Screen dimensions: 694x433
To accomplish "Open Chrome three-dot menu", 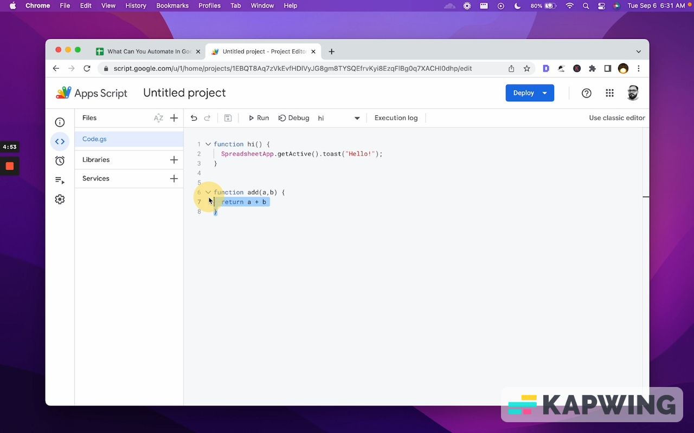I will (639, 68).
